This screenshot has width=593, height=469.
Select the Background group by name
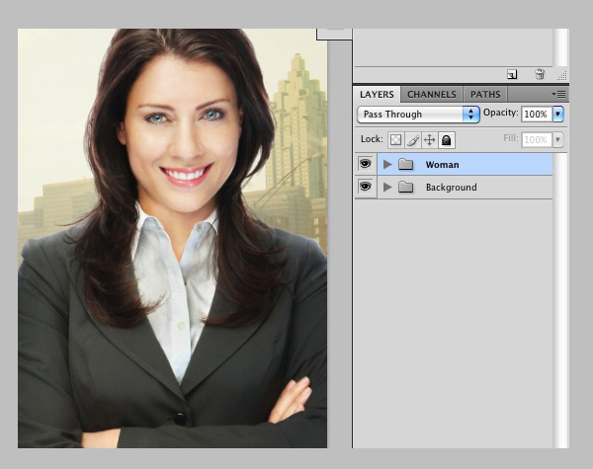click(x=451, y=188)
